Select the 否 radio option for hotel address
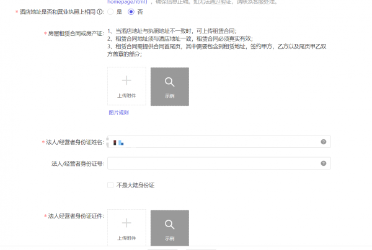Viewport: 372px width, 250px height. 131,12
